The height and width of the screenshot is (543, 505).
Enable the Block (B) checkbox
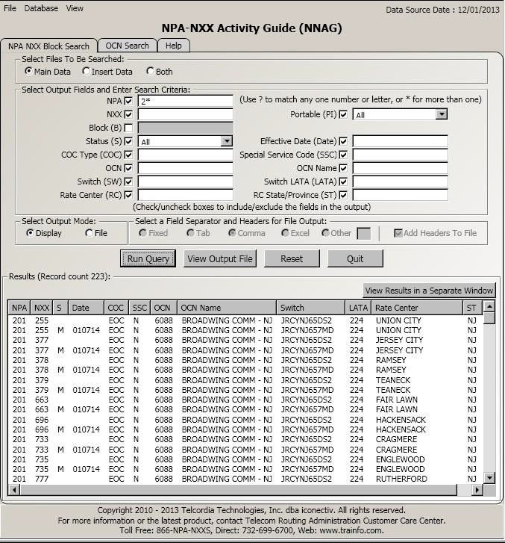click(x=128, y=128)
